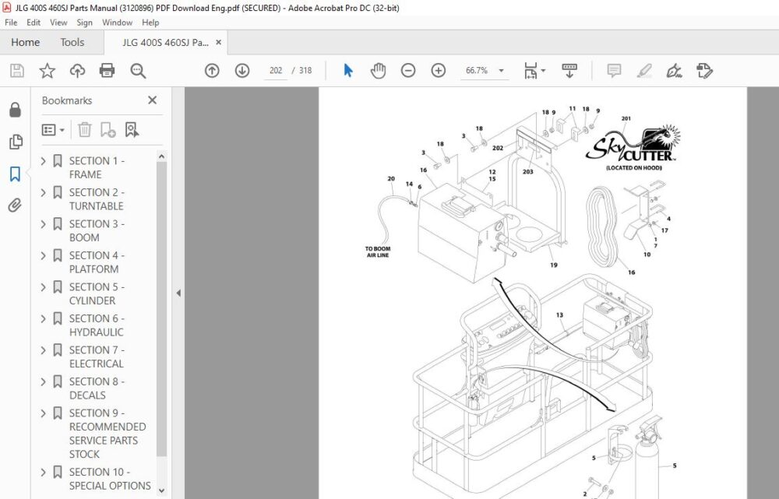Zoom in with the plus icon
The height and width of the screenshot is (499, 779).
coord(438,71)
